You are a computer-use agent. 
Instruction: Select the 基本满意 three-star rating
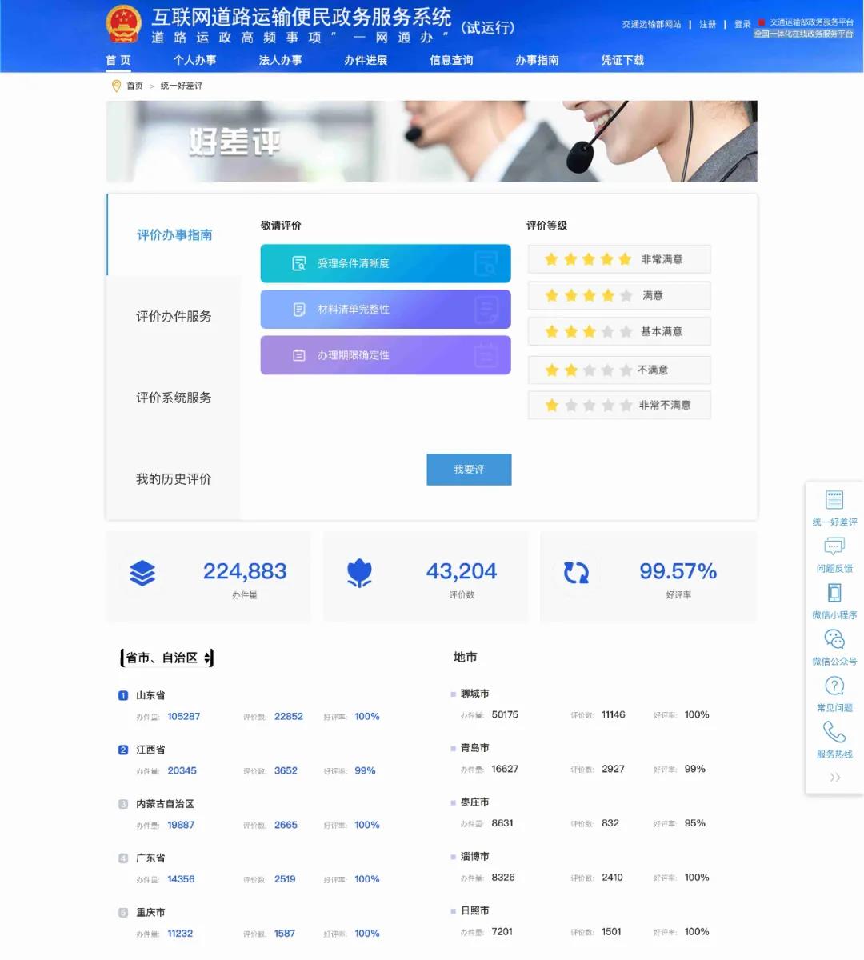(619, 332)
